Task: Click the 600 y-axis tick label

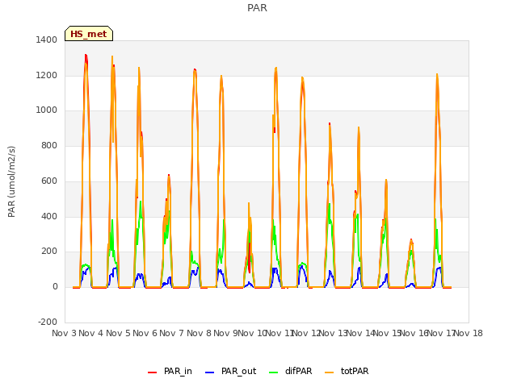Action: [49, 181]
